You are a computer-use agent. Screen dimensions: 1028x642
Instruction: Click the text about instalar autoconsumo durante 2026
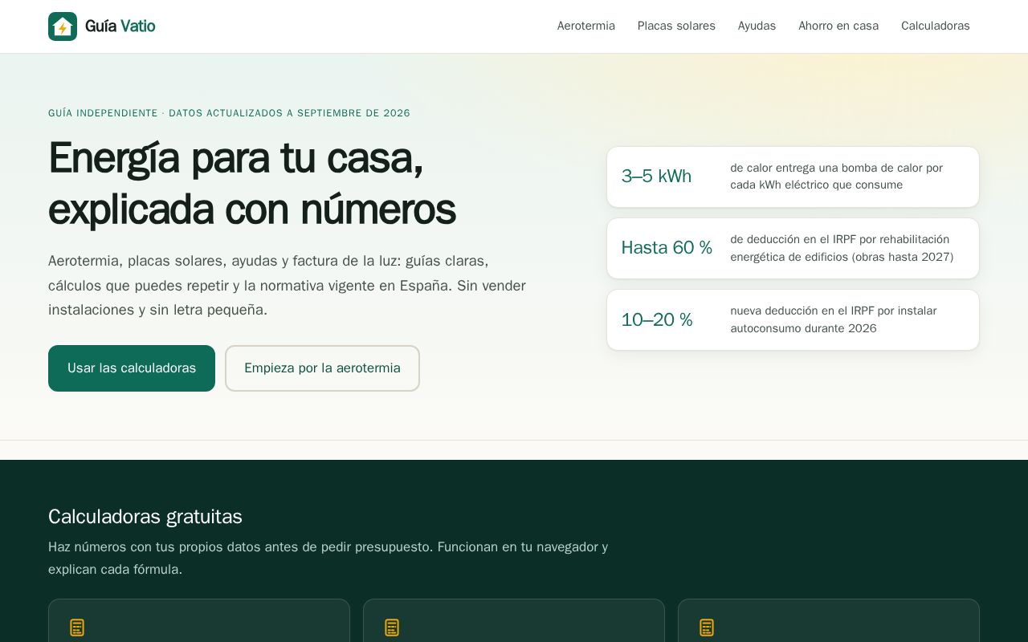point(834,319)
